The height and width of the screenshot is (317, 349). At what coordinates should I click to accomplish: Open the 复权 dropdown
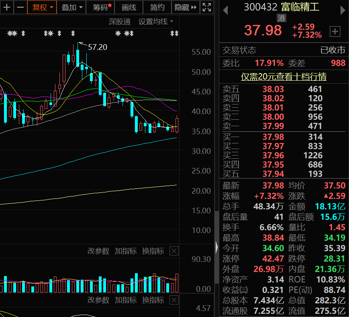42,7
